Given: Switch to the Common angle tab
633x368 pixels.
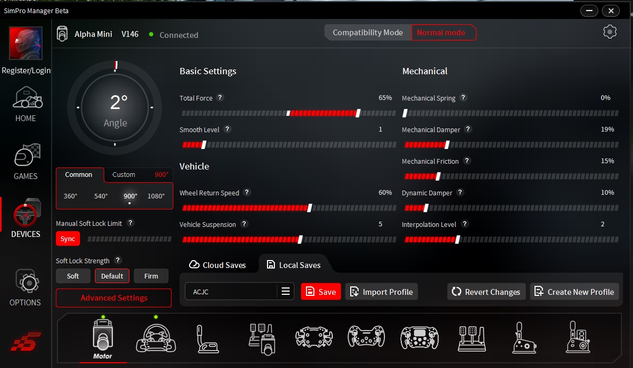Looking at the screenshot, I should pos(79,175).
